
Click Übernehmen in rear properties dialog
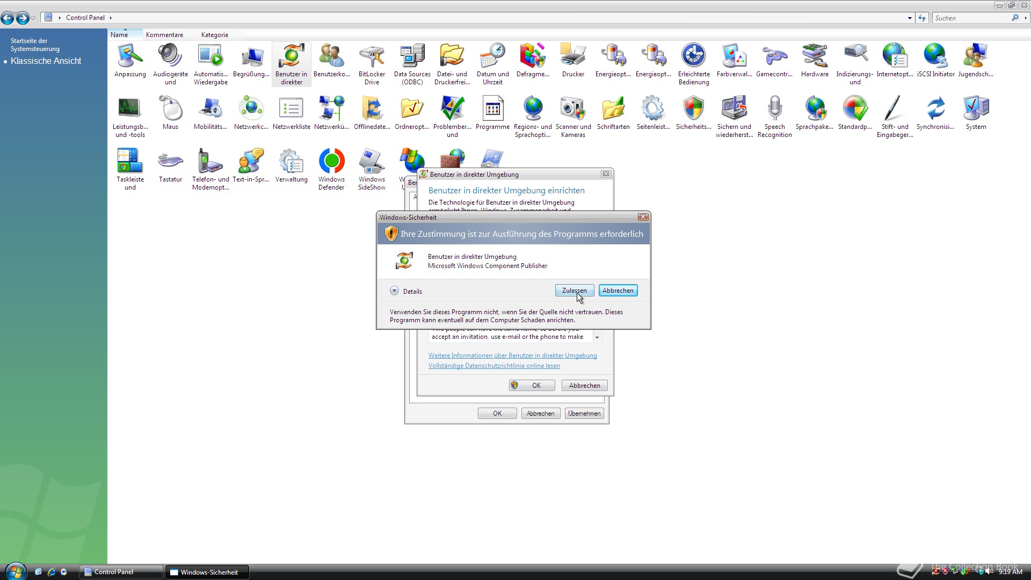pos(584,414)
